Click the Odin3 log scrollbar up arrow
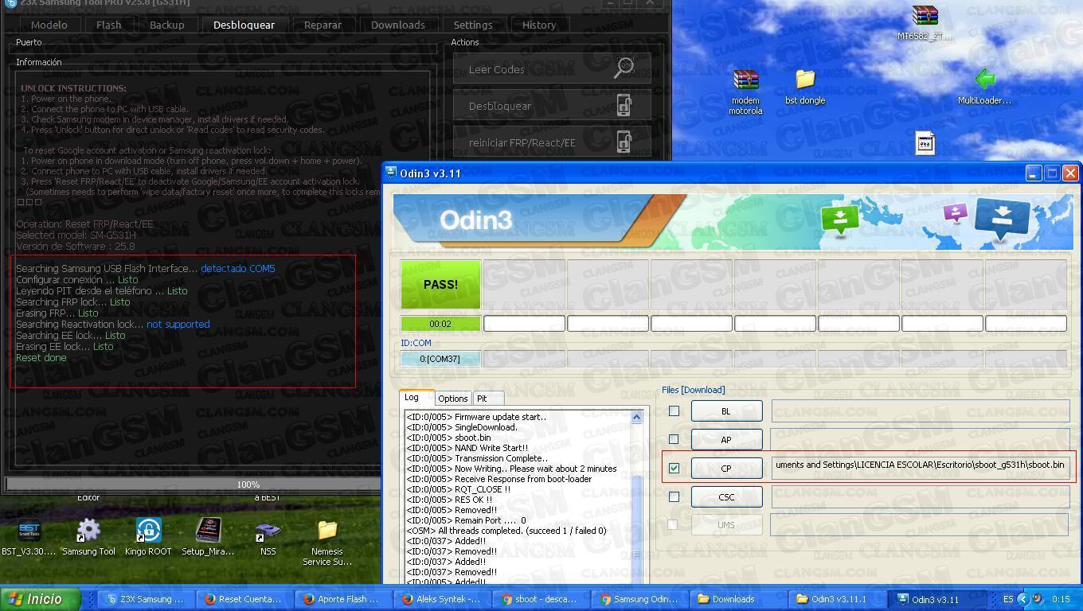 [x=636, y=417]
